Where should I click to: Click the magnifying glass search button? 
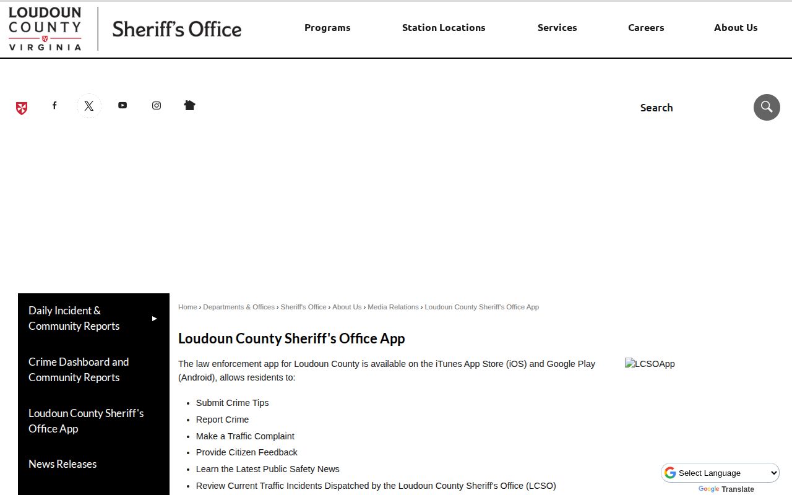tap(767, 107)
